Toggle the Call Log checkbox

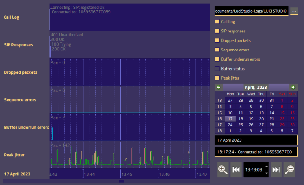pyautogui.click(x=217, y=22)
